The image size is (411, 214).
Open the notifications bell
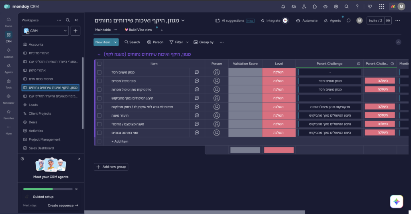tap(283, 6)
